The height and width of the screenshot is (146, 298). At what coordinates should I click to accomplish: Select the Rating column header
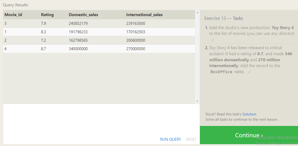click(47, 15)
